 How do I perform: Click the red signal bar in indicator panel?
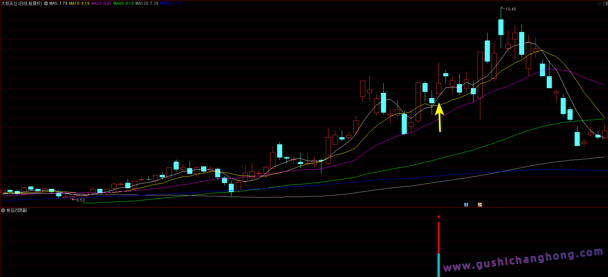438,238
